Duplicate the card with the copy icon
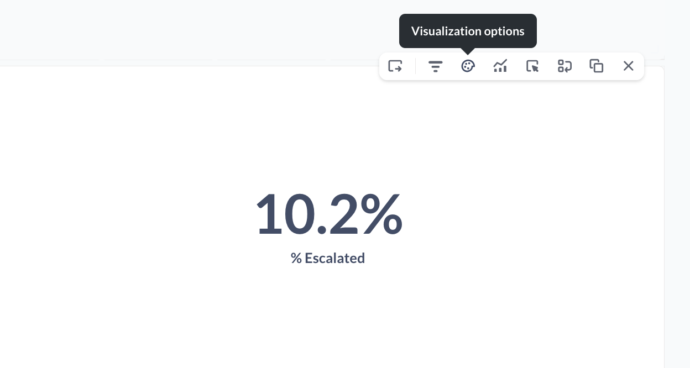This screenshot has height=368, width=690. coord(596,66)
